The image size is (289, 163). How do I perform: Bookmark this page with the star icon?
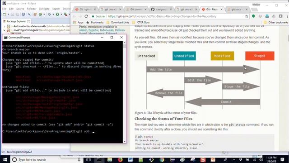[247, 16]
